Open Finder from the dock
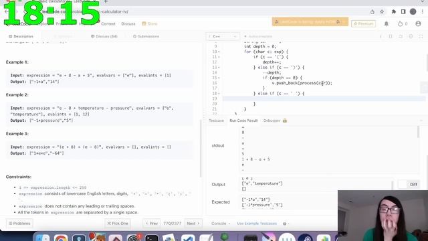The width and height of the screenshot is (428, 241). pyautogui.click(x=43, y=237)
